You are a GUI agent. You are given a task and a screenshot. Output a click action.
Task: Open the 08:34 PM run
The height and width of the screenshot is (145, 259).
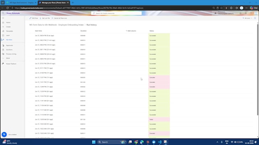click(x=45, y=36)
